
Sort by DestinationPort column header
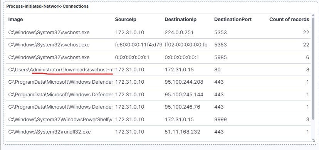(233, 20)
